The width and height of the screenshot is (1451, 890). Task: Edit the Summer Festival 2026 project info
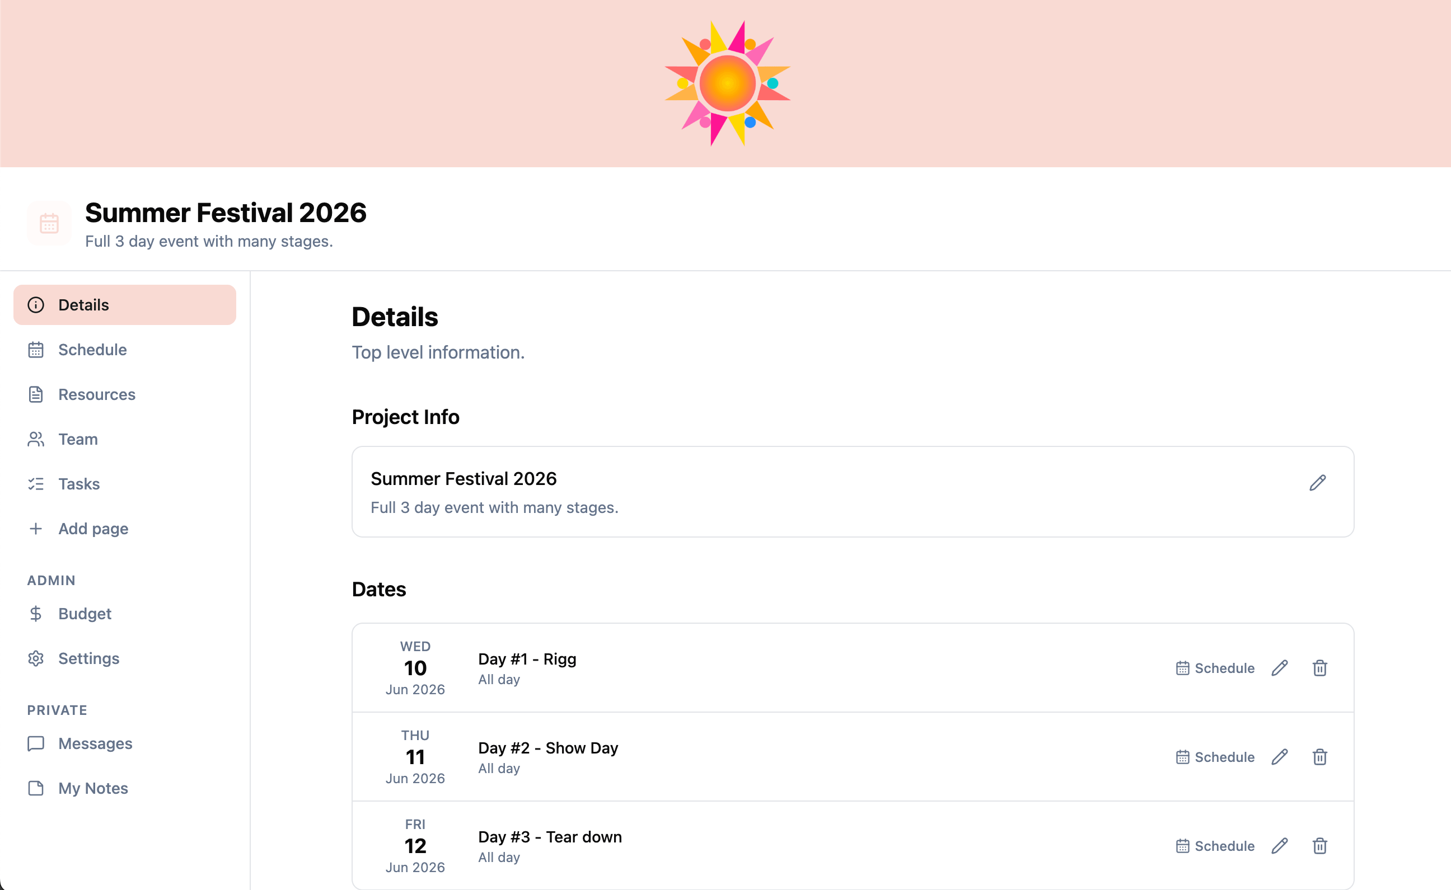click(1317, 482)
